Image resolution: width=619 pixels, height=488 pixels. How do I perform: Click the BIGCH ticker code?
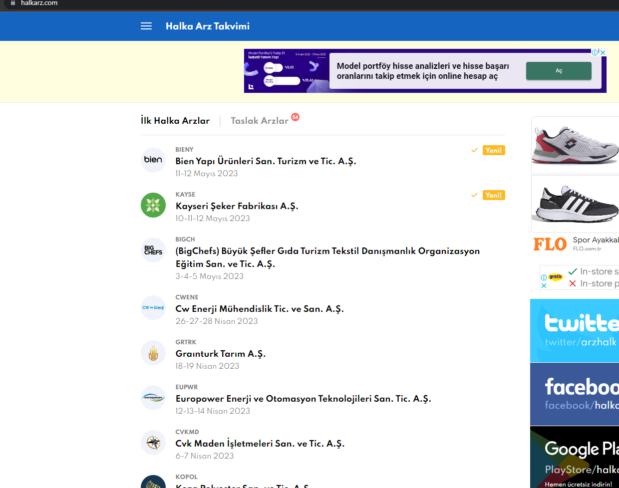185,240
